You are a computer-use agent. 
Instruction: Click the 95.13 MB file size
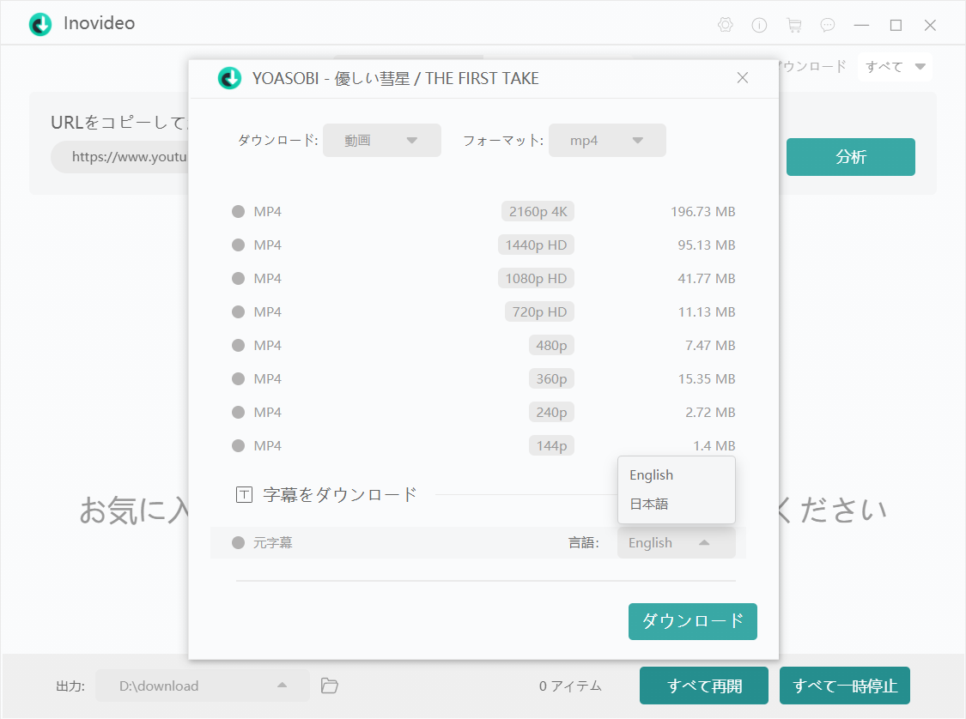tap(707, 245)
